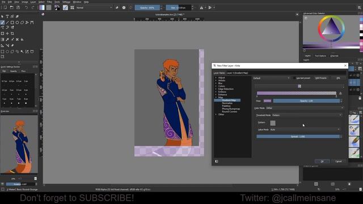Select the shape select arrow tool
Image resolution: width=363 pixels, height=204 pixels.
[2, 16]
